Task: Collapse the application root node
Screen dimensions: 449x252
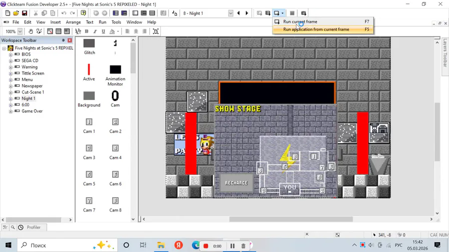Action: click(x=4, y=48)
